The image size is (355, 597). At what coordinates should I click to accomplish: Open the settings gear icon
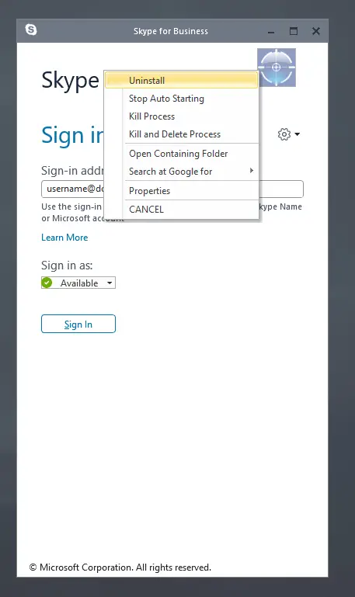[x=284, y=134]
